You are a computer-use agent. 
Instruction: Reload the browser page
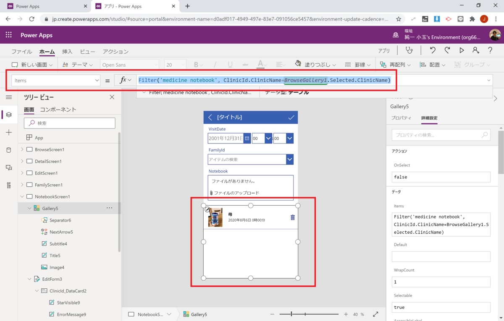point(31,19)
